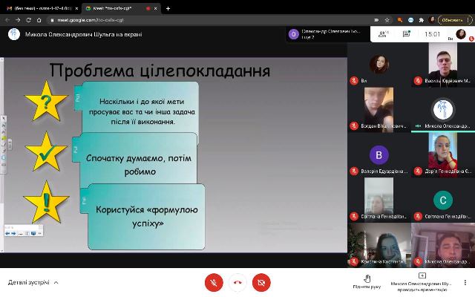This screenshot has height=297, width=475.
Task: Open the presentation sharing control
Action: [422, 282]
